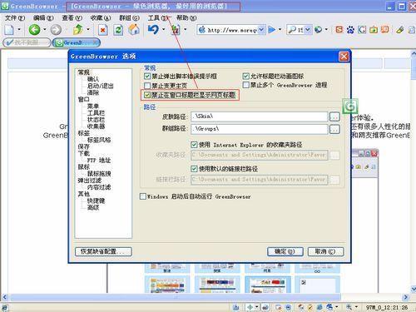Click the 群组路径 input field

[x=260, y=129]
